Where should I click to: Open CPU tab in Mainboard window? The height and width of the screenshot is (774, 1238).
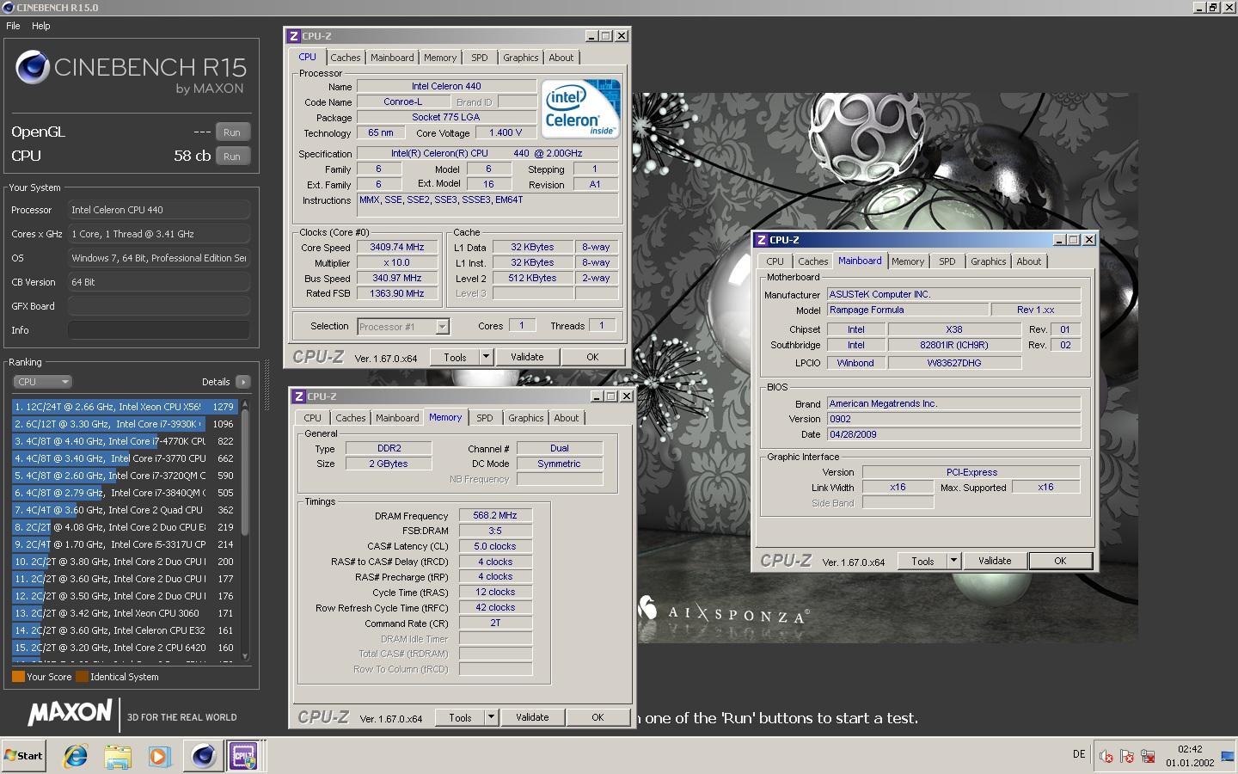pyautogui.click(x=775, y=261)
